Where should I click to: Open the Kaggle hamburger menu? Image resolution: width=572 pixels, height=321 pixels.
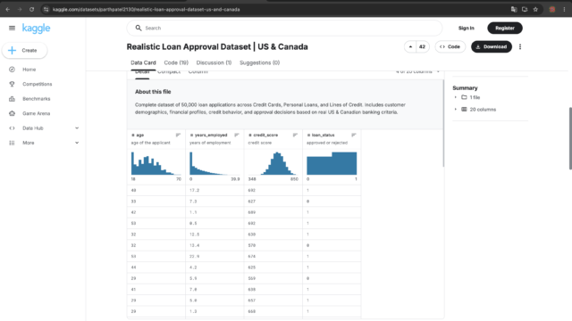coord(12,28)
